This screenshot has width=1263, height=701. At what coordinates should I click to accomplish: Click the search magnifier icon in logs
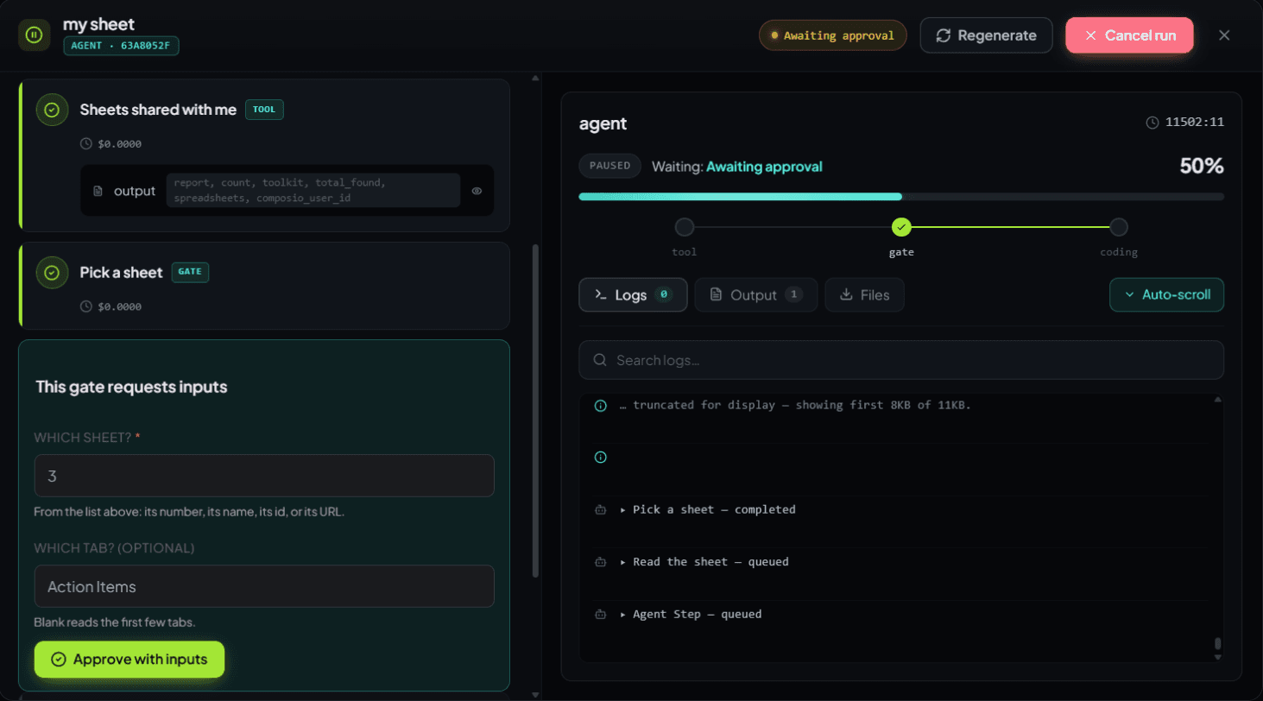(600, 360)
